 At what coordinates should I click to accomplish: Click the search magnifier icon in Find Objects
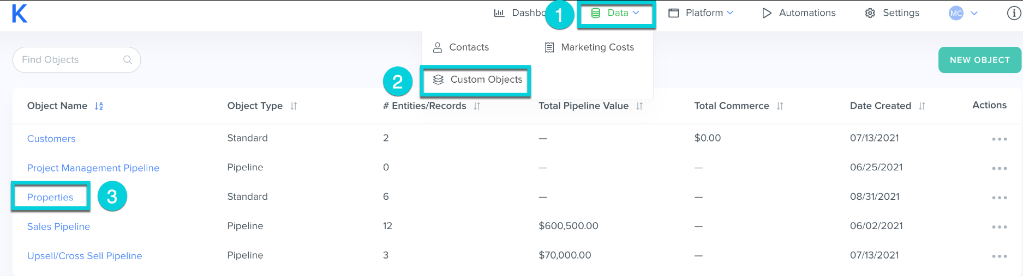128,60
